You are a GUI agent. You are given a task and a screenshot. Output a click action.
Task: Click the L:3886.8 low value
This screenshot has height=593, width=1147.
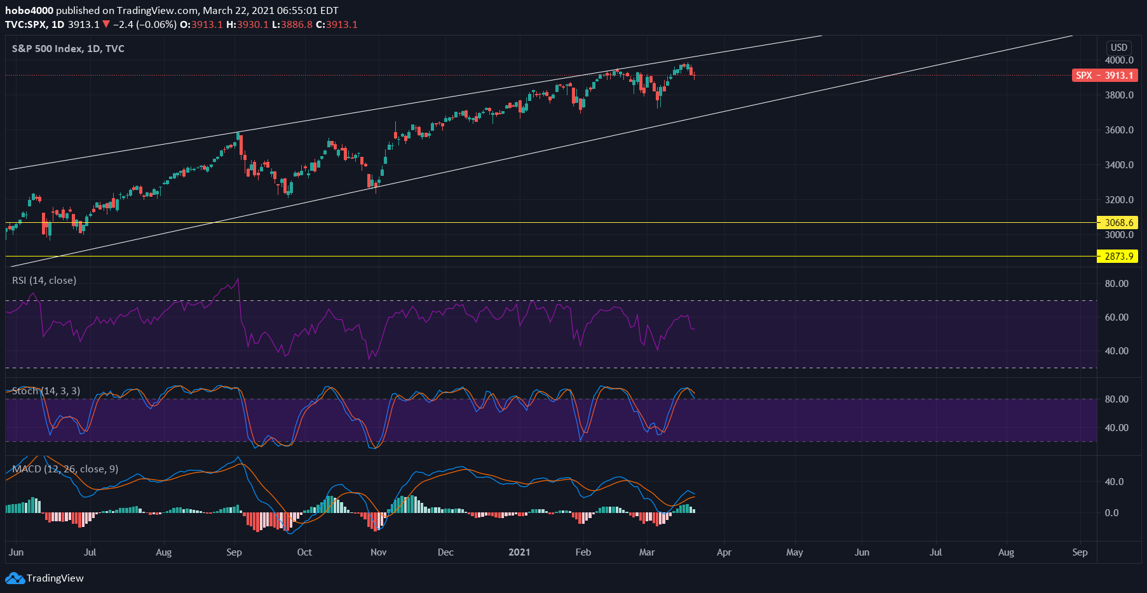(x=292, y=24)
